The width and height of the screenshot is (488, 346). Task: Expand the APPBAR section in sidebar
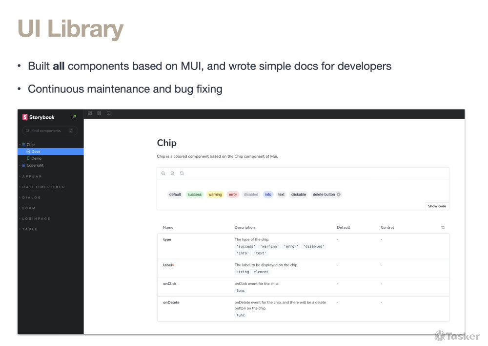tap(32, 176)
